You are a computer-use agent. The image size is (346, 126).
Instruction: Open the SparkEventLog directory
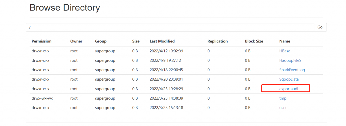click(x=292, y=70)
